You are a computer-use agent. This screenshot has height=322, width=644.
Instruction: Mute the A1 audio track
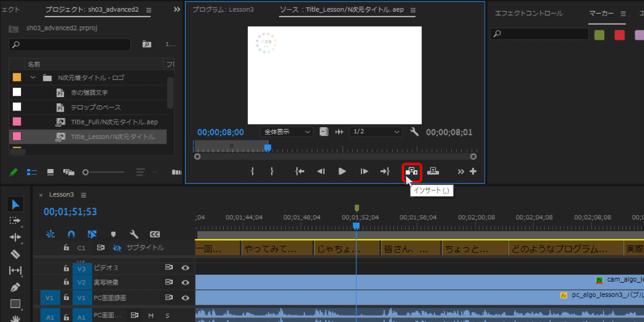[x=151, y=316]
